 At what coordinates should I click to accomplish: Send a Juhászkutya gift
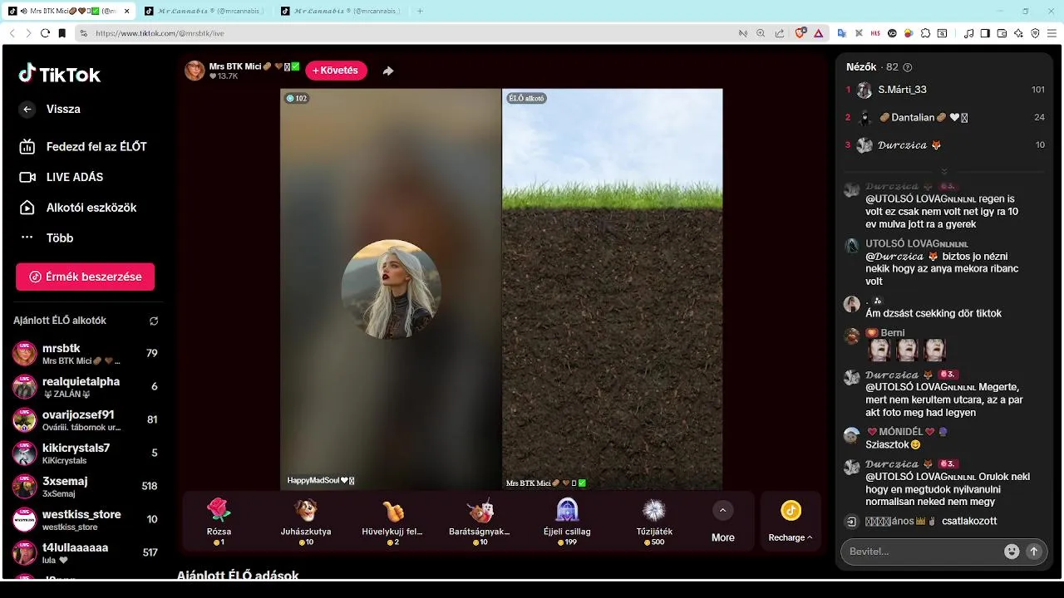pyautogui.click(x=306, y=522)
